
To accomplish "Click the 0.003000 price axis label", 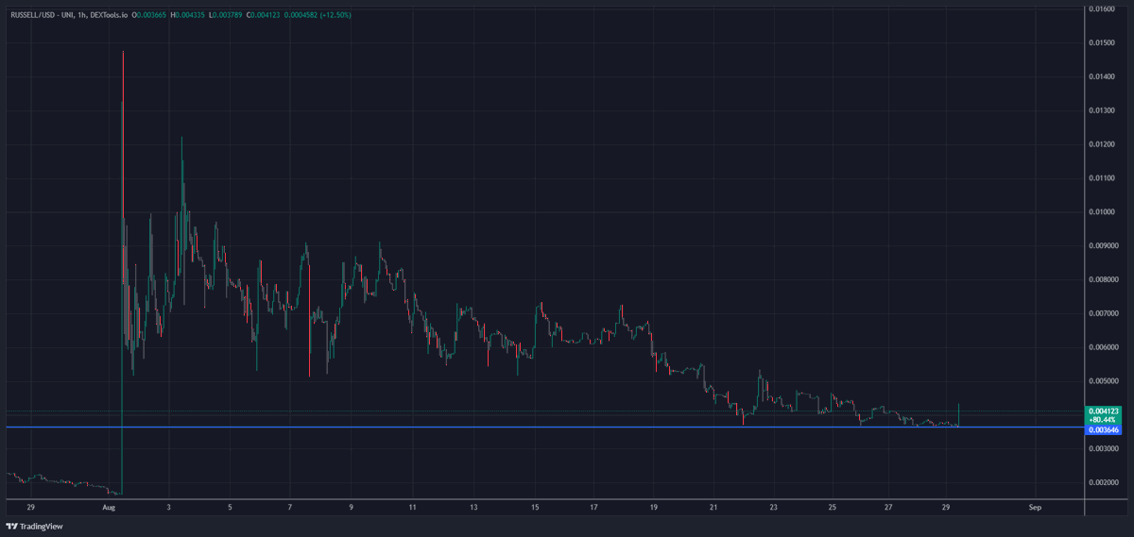I will [x=1104, y=448].
